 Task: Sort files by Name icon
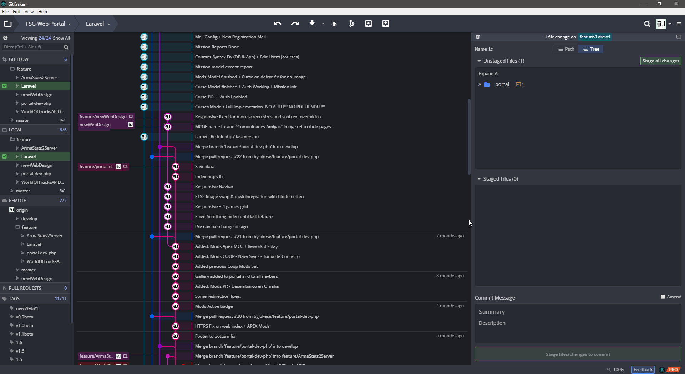491,49
